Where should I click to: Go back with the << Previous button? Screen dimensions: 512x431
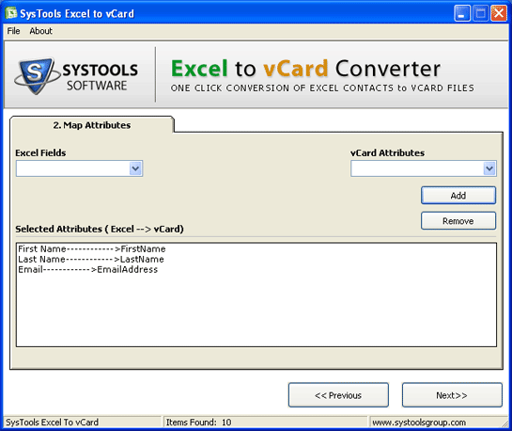pos(338,395)
